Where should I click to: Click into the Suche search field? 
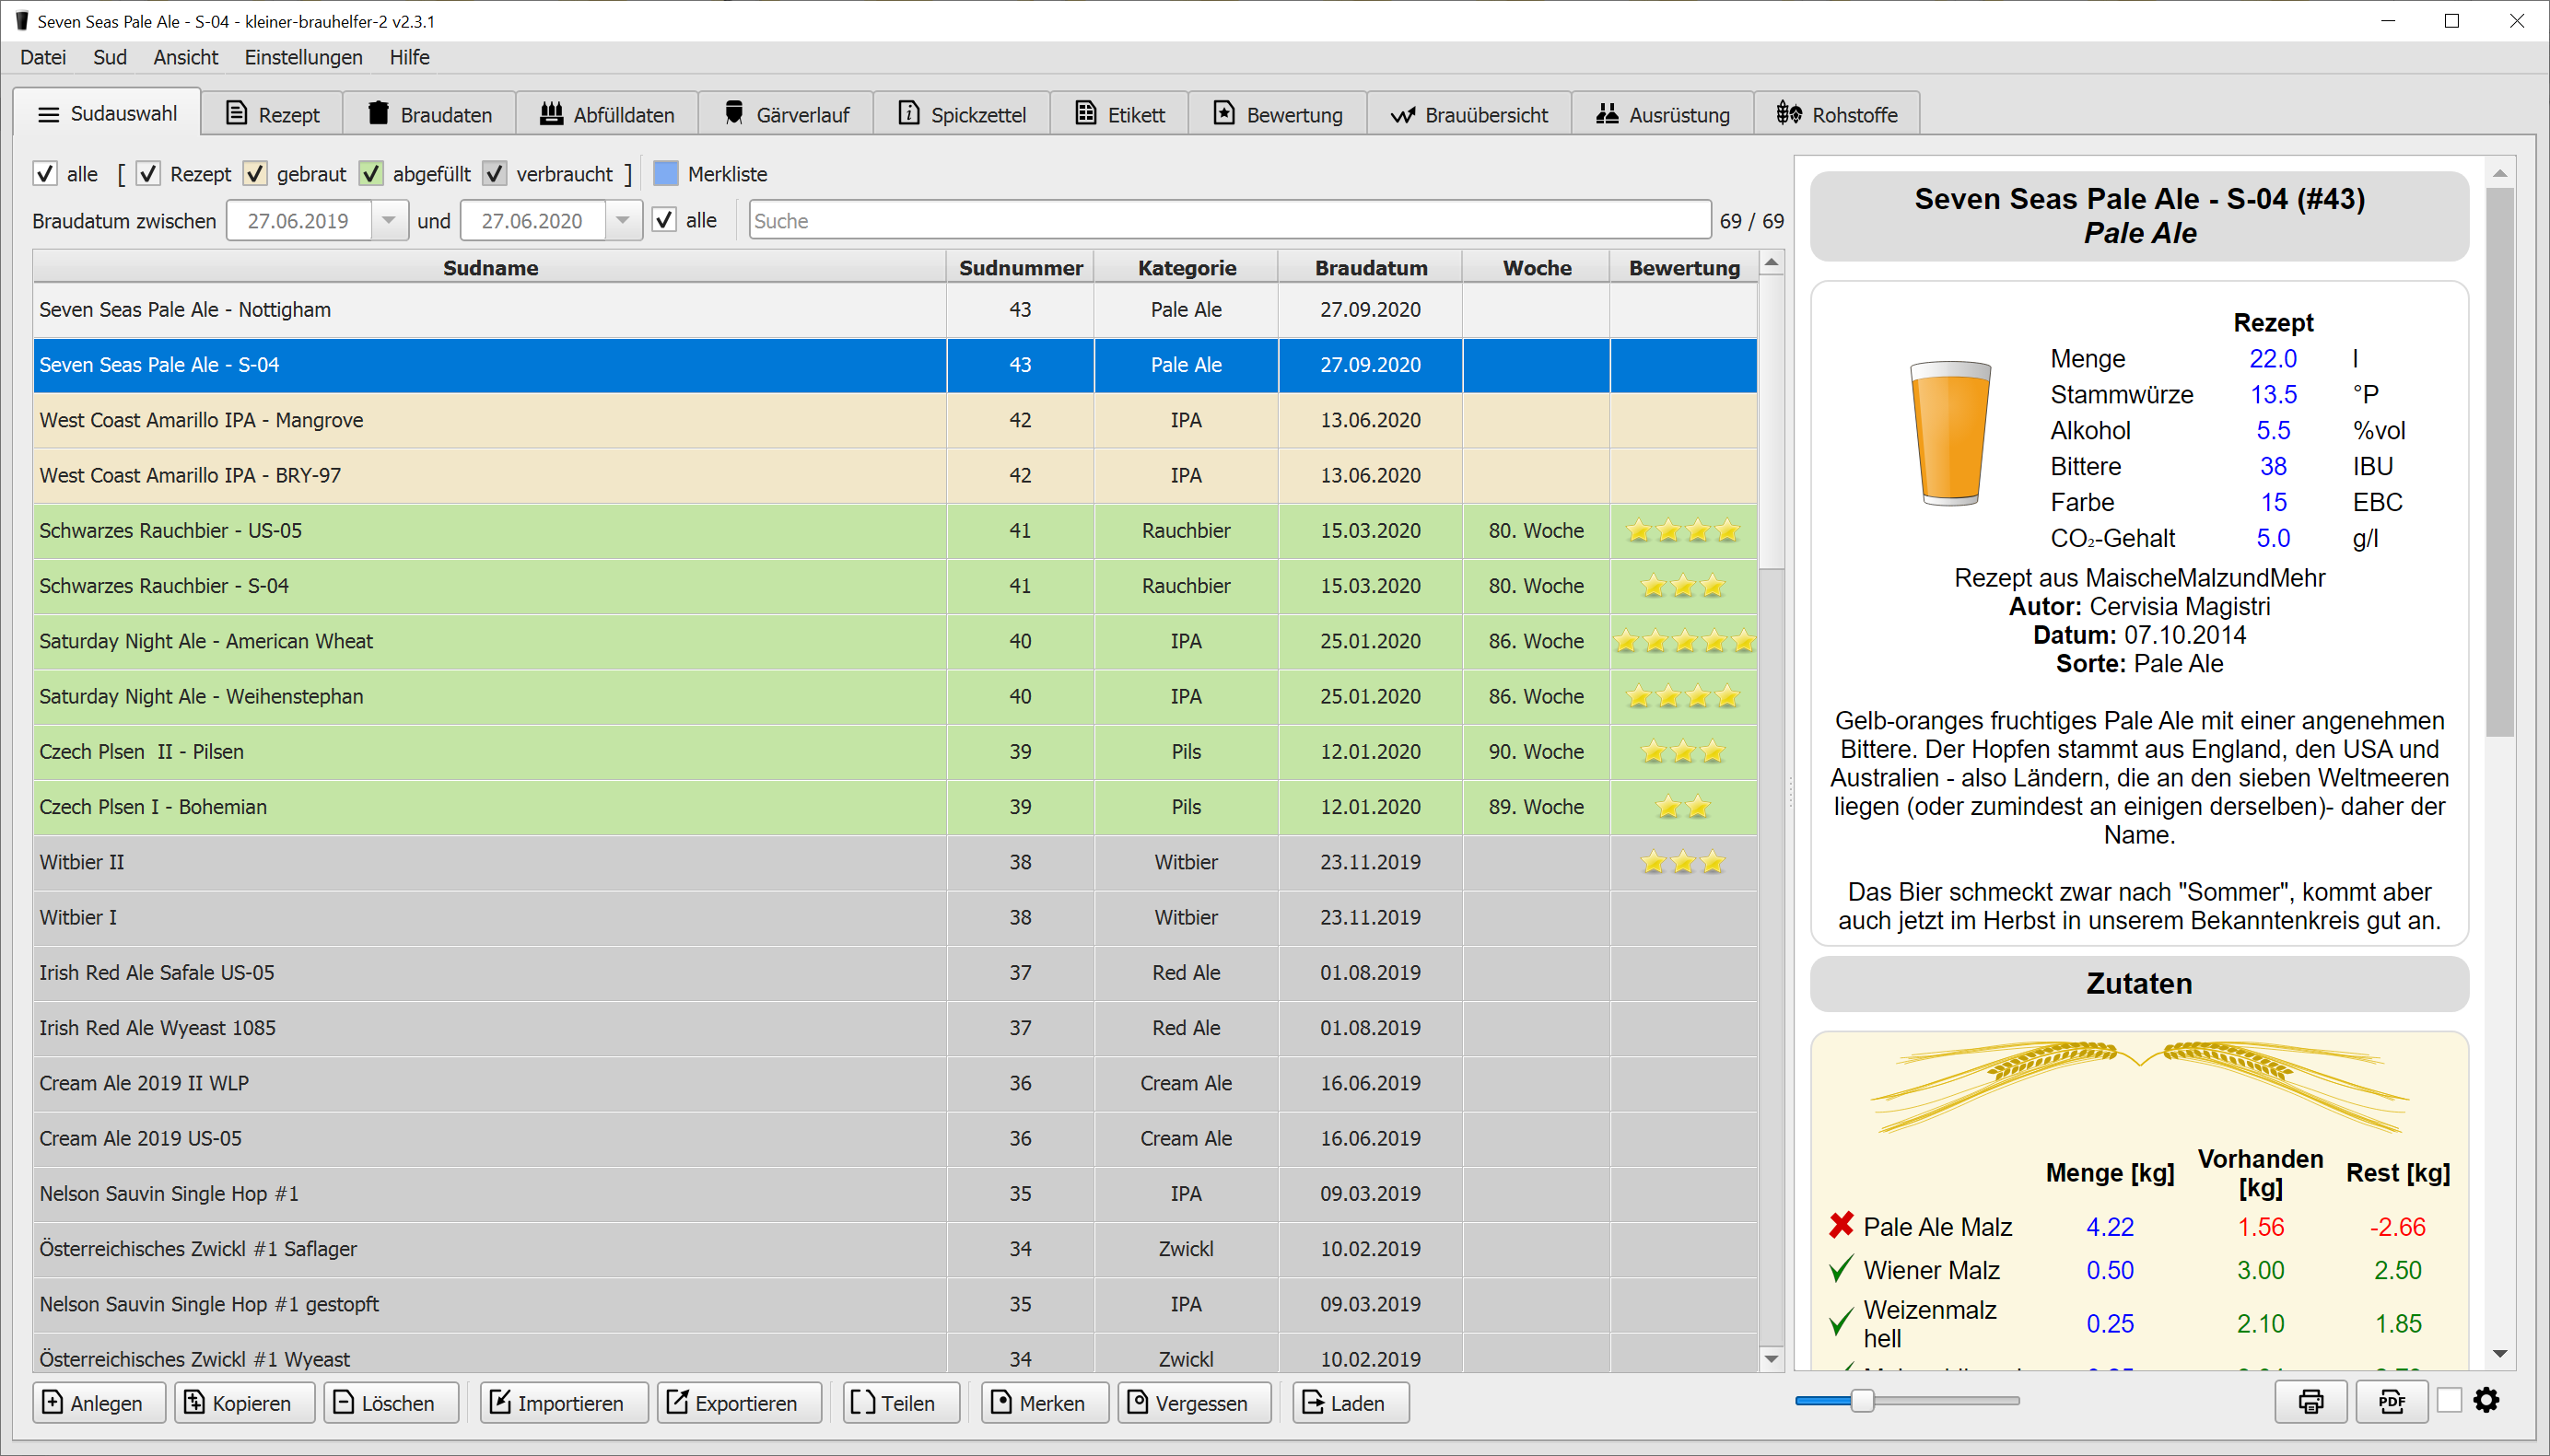pyautogui.click(x=1228, y=220)
